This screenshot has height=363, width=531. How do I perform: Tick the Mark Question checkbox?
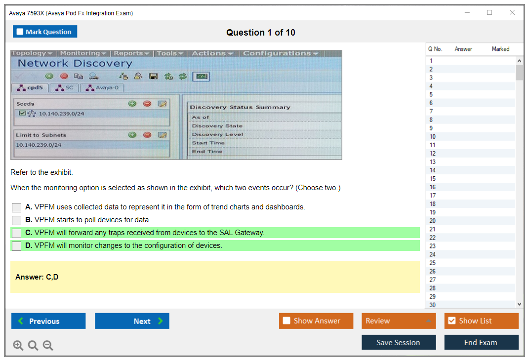[20, 32]
